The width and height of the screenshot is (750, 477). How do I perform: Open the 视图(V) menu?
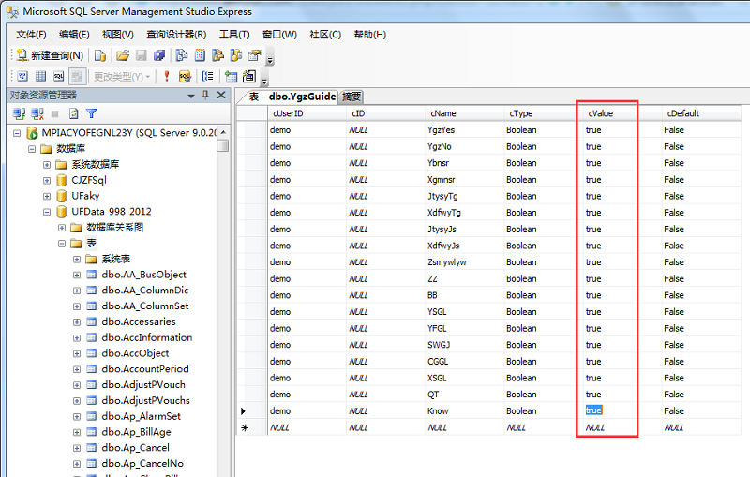118,35
